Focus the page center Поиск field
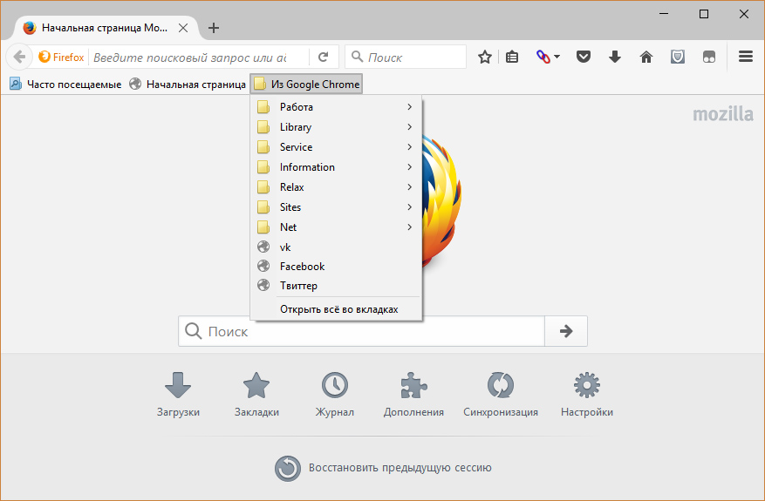765x501 pixels. click(x=361, y=331)
